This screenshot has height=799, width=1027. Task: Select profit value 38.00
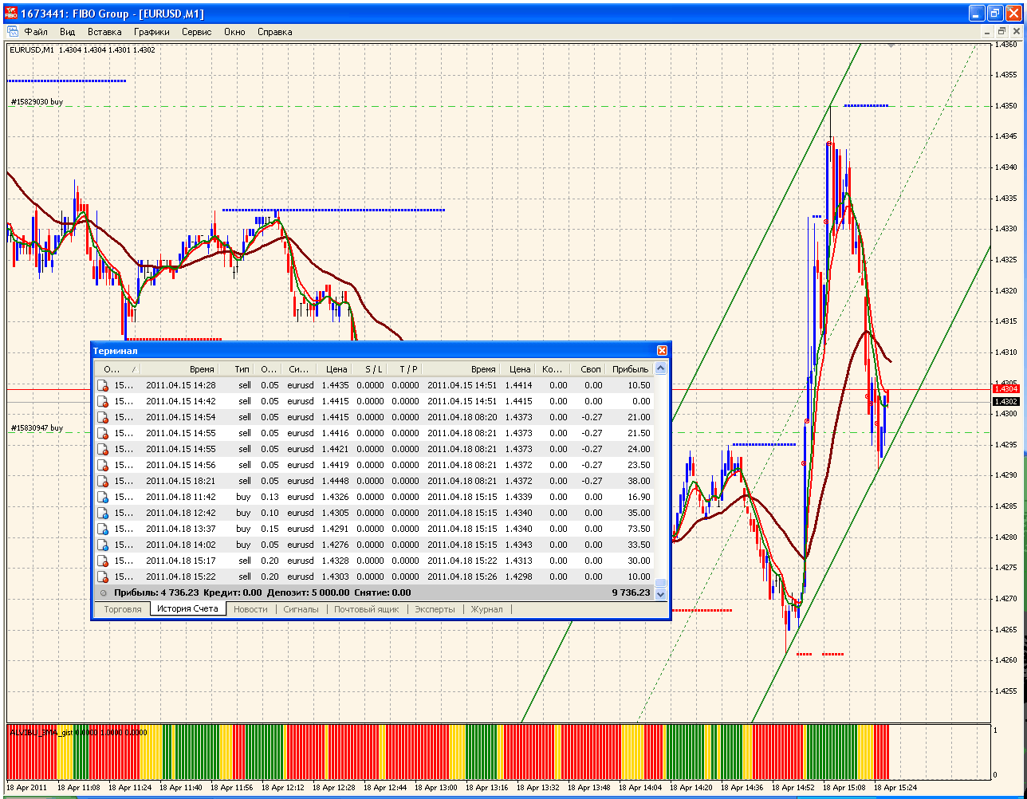tap(639, 481)
